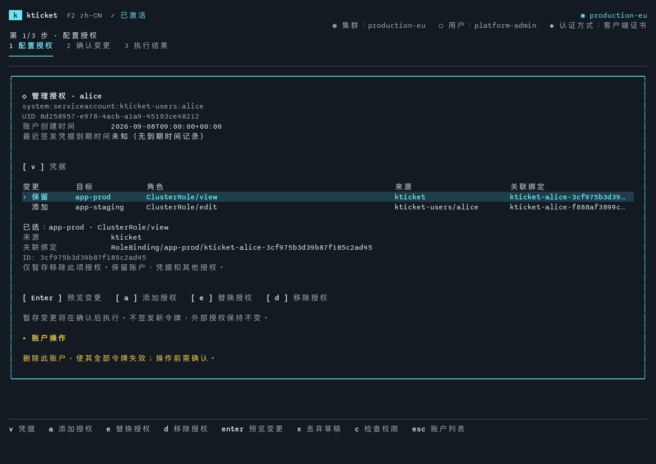Go to step 2 确认变更 tab

(89, 46)
